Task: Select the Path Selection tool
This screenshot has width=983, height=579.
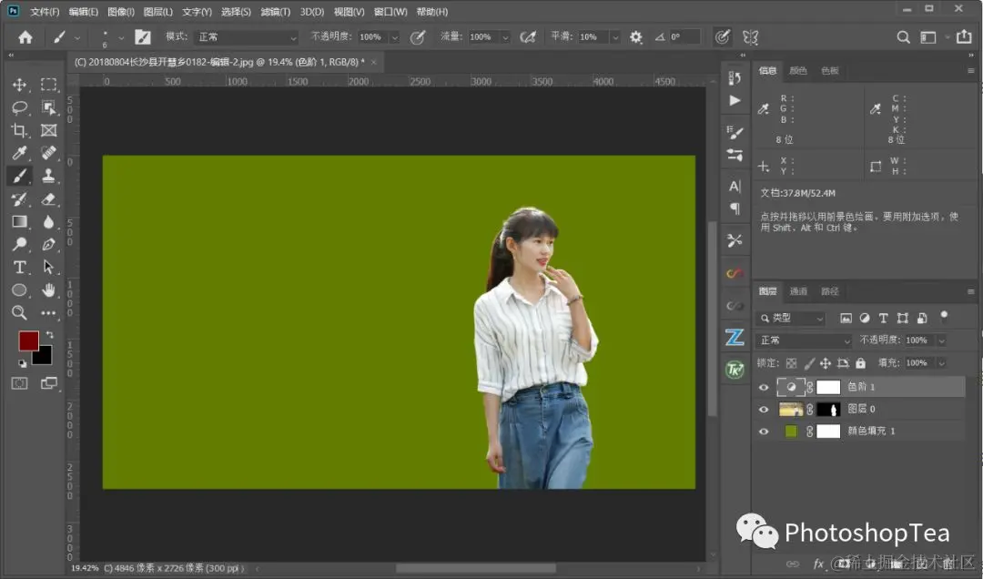Action: [48, 268]
